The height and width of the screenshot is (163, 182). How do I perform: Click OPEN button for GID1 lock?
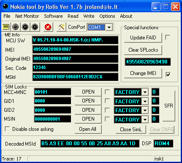coord(88,101)
